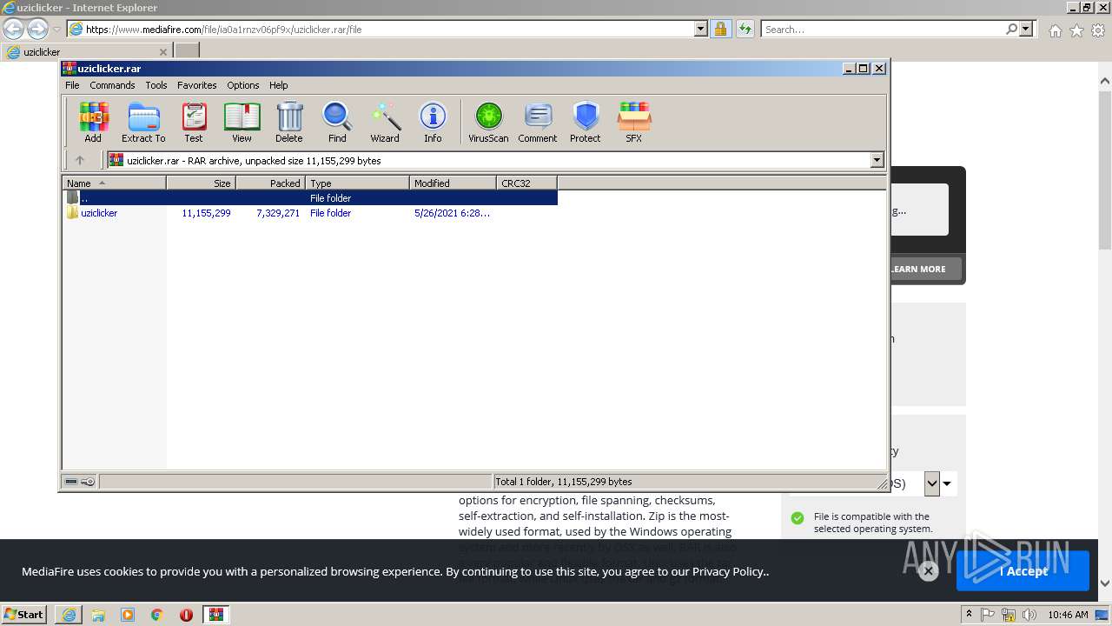This screenshot has width=1112, height=626.
Task: Open the IE Tools gear icon
Action: tap(1098, 30)
